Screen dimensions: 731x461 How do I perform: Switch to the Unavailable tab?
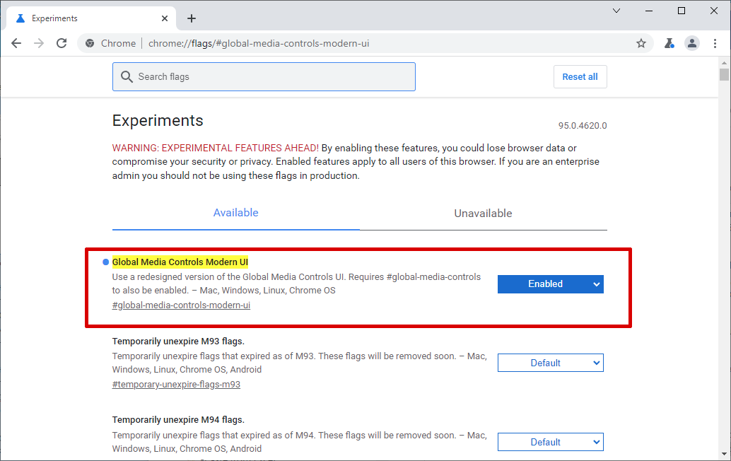pos(483,213)
